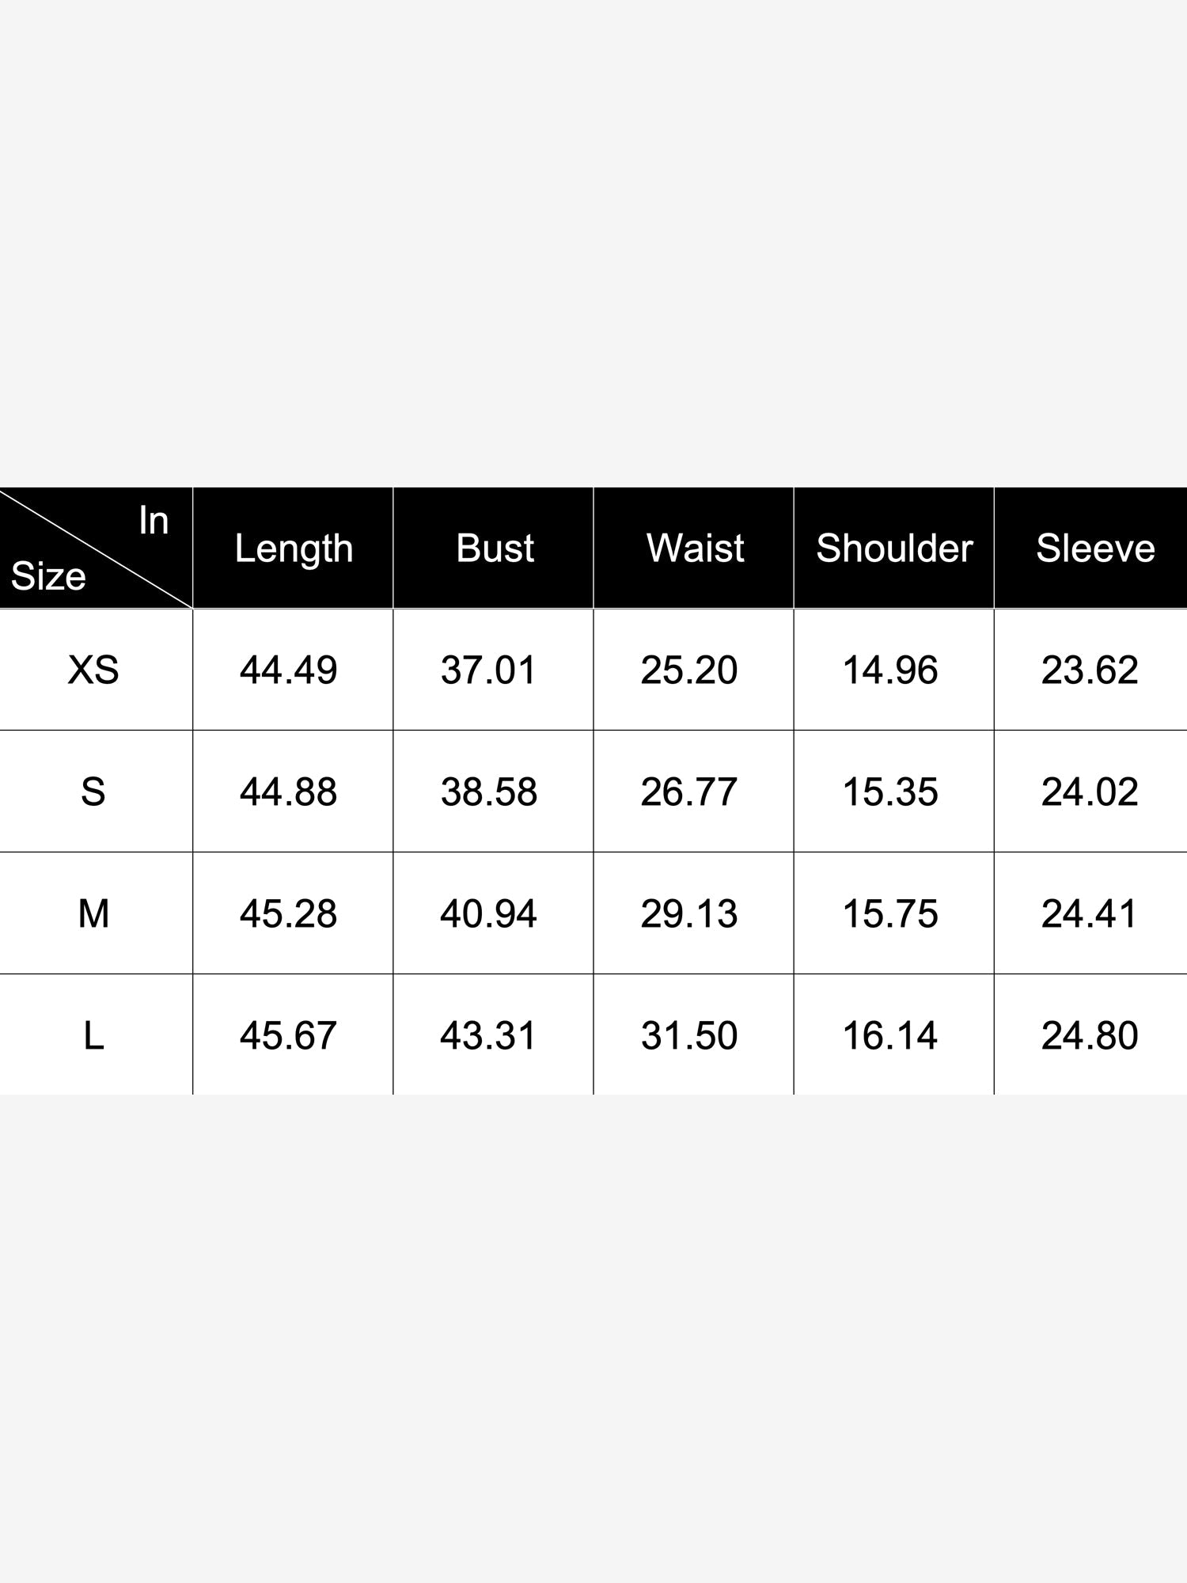Select the L size row label
Image resolution: width=1187 pixels, height=1583 pixels.
pos(93,1035)
